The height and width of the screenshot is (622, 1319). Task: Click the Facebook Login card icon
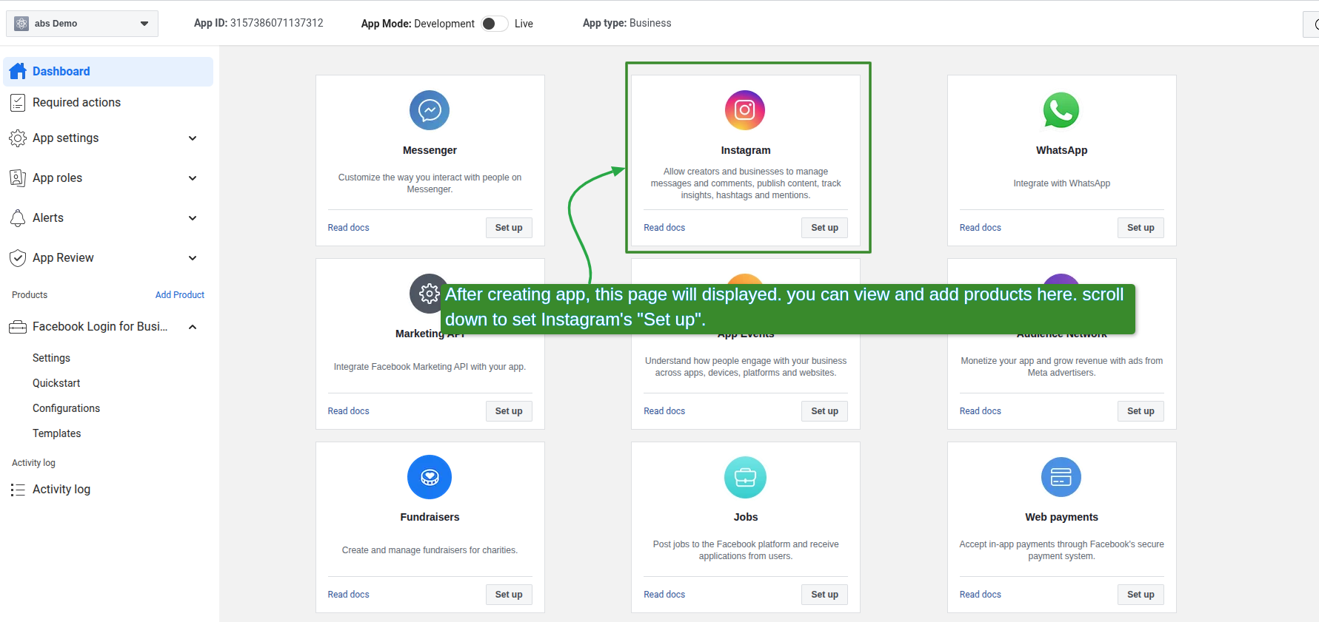pos(18,327)
